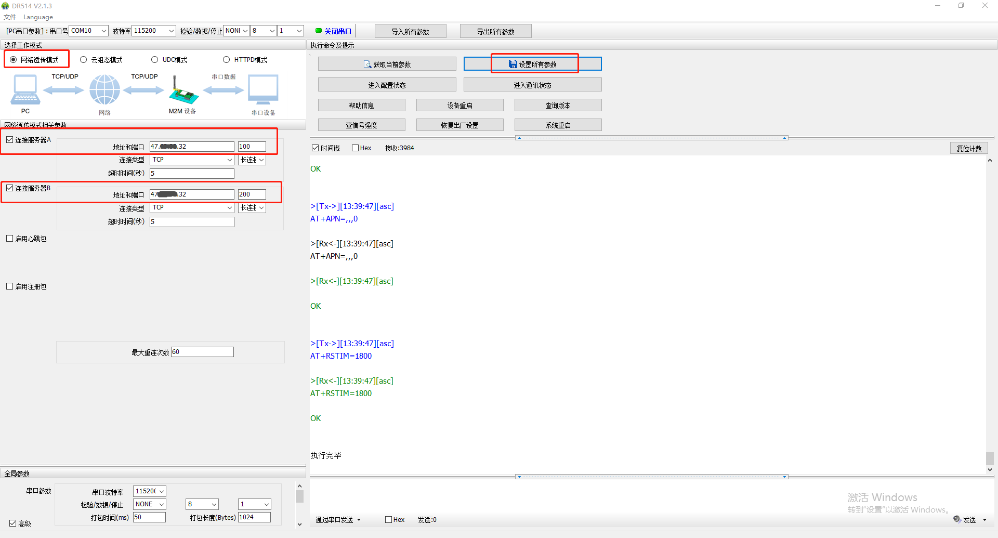Image resolution: width=998 pixels, height=538 pixels.
Task: Click the serial device monitor icon
Action: [263, 89]
